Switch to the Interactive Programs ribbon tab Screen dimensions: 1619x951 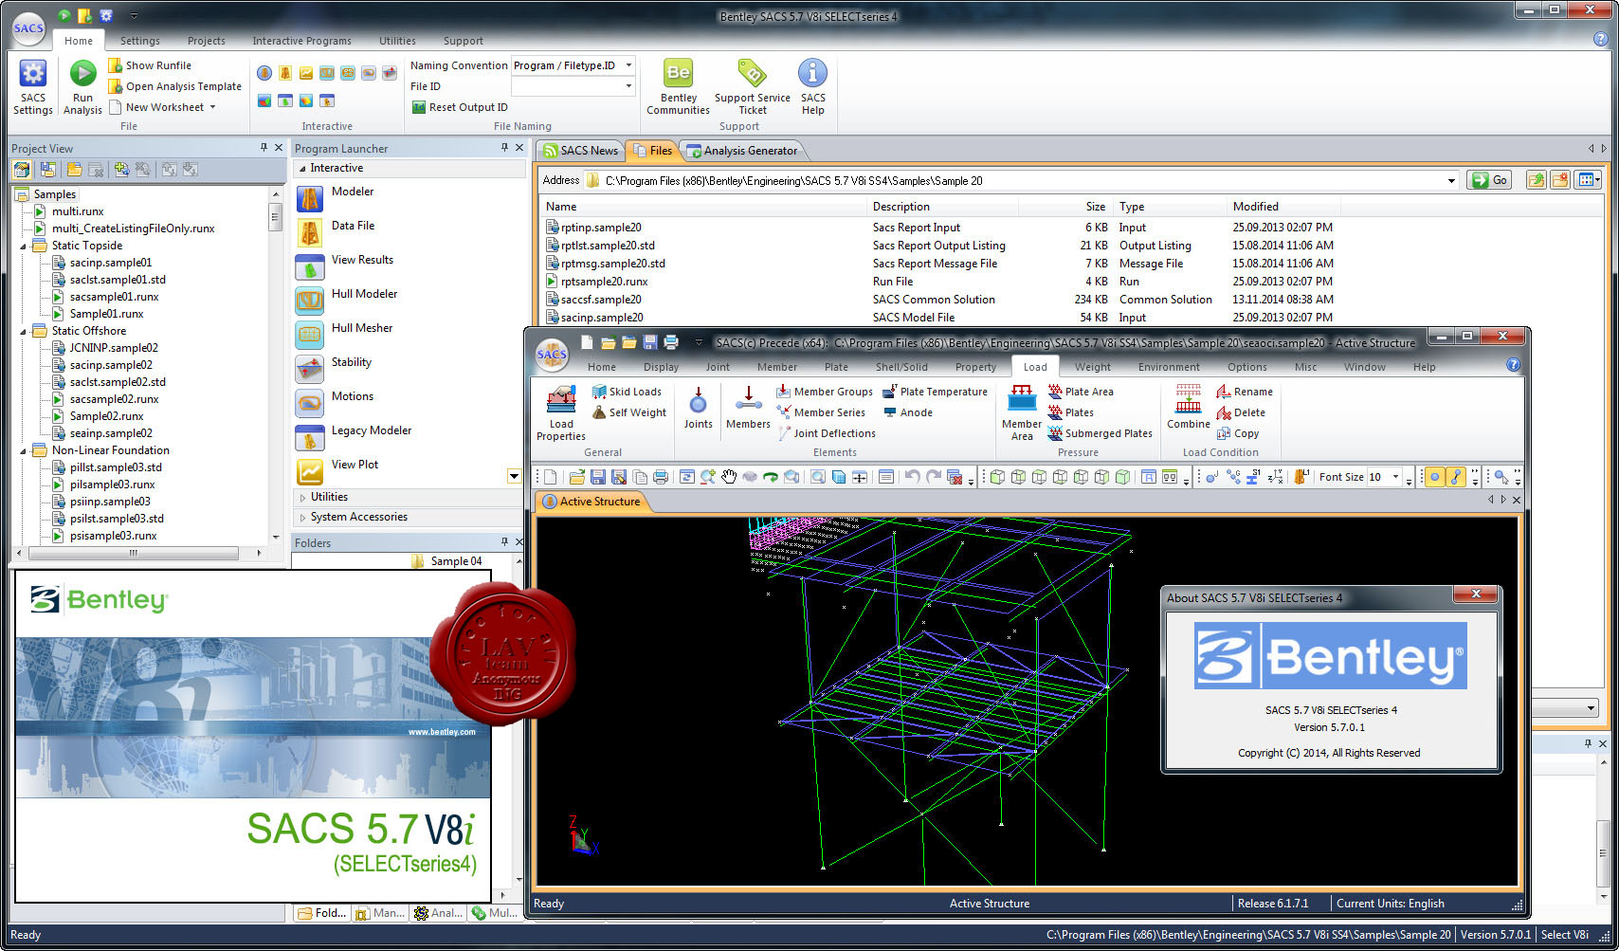[301, 41]
